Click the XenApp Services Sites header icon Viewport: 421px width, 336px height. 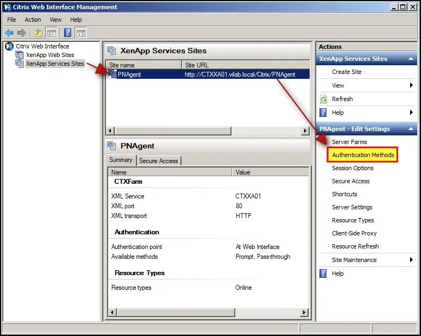click(x=111, y=51)
